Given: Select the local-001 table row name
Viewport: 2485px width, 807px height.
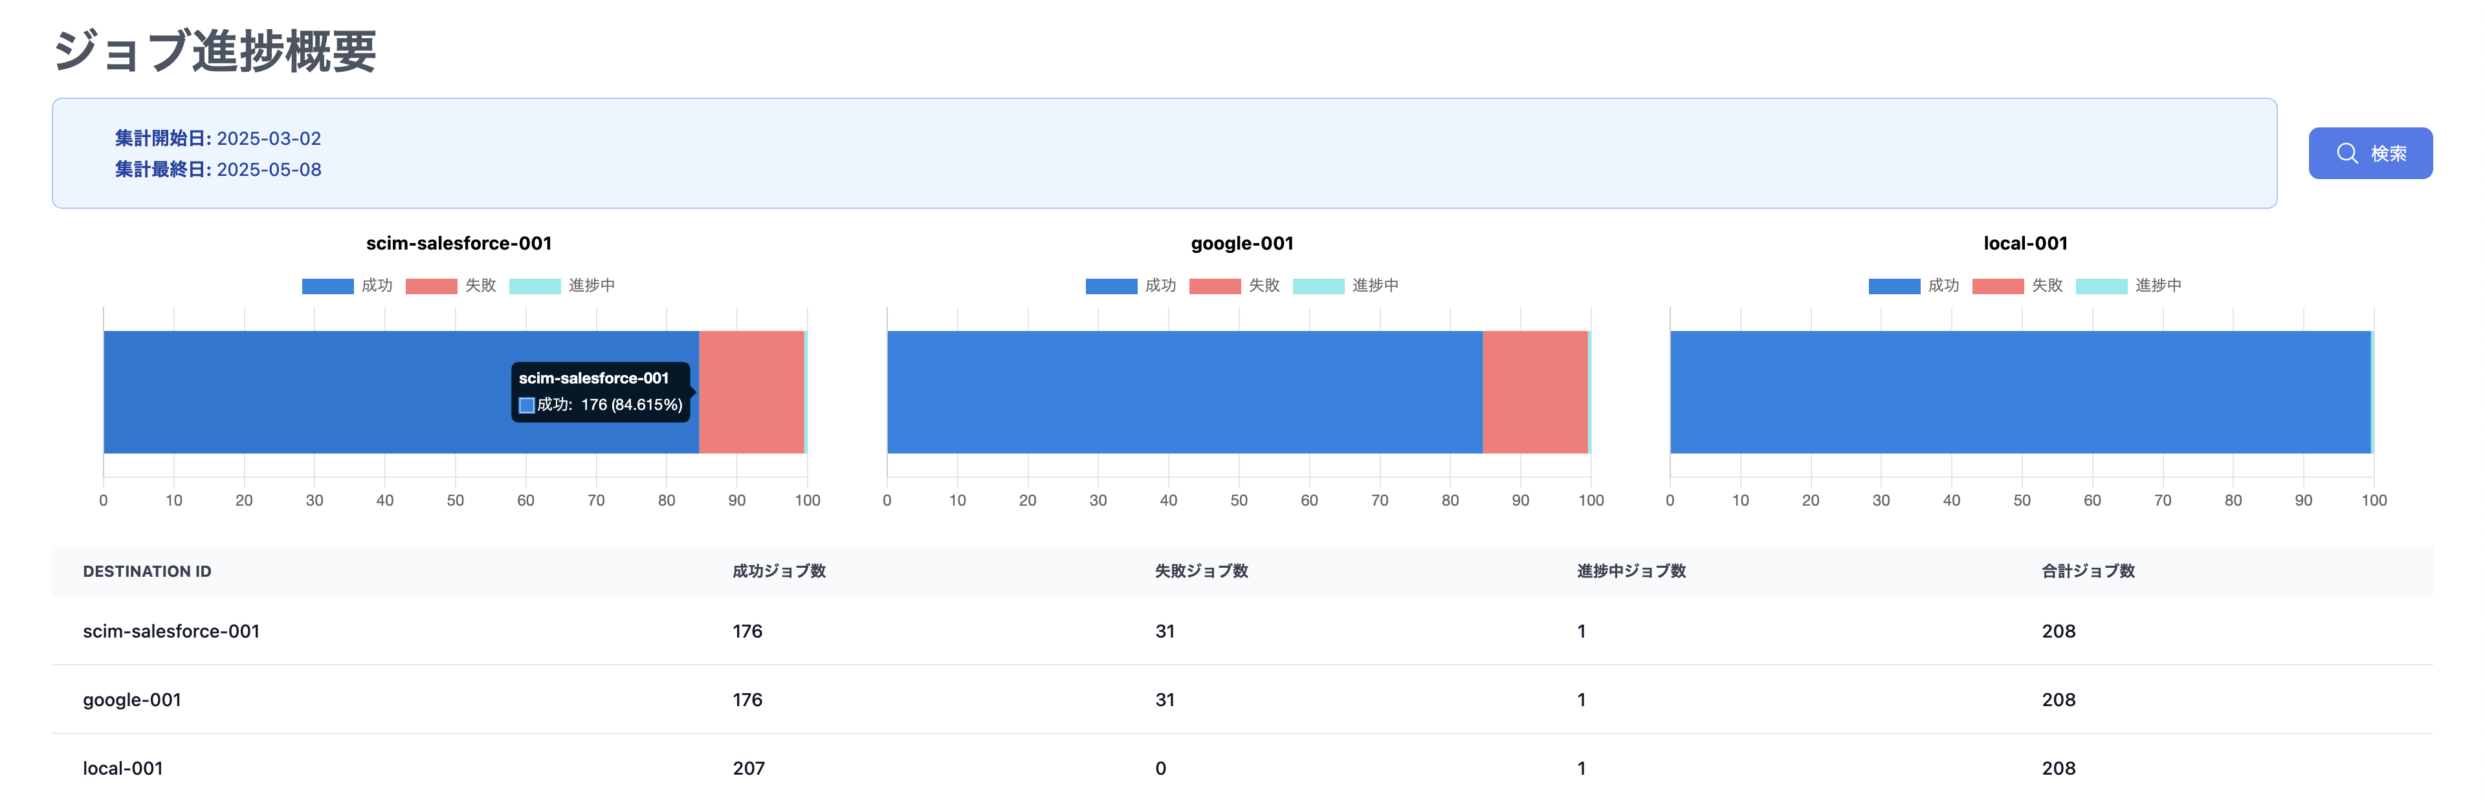Looking at the screenshot, I should click(122, 768).
